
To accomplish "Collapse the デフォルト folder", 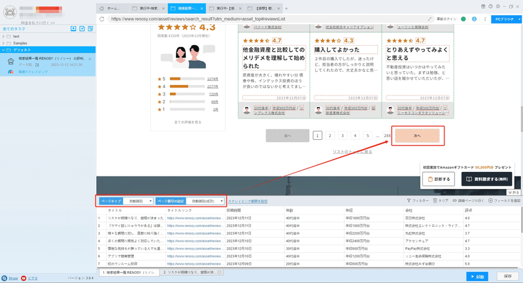I will pyautogui.click(x=3, y=50).
